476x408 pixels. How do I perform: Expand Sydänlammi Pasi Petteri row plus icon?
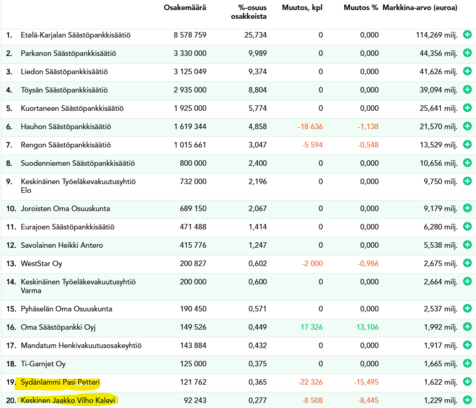[x=467, y=382]
